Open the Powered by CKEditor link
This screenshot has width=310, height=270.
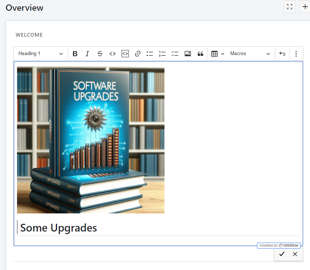279,246
